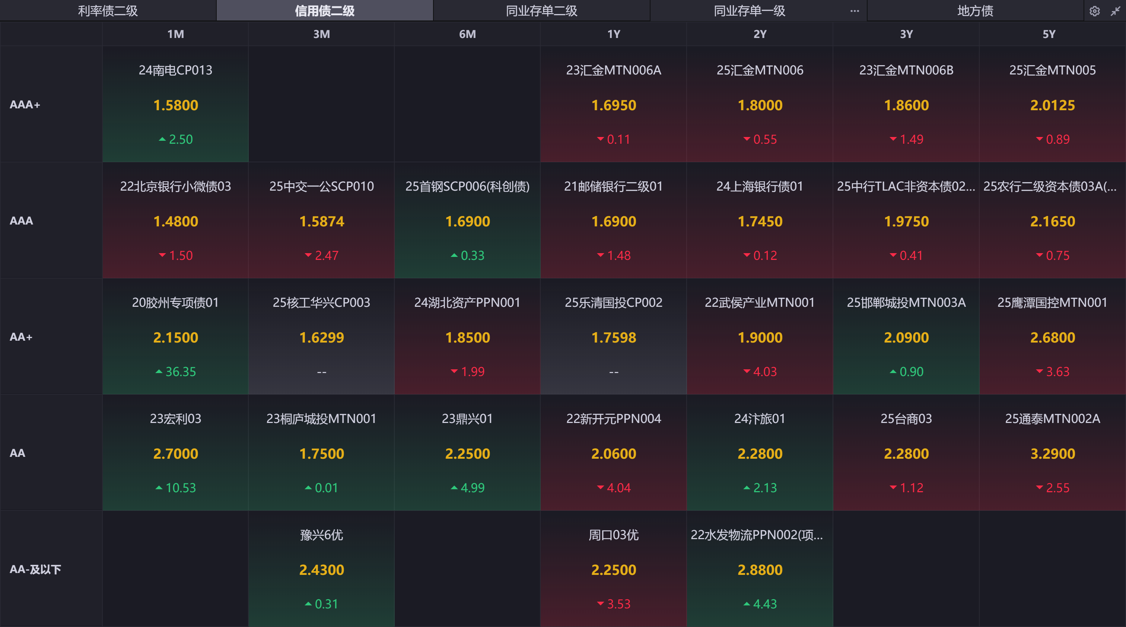The image size is (1126, 627).
Task: Switch to the 利率债二级 tab
Action: coord(108,11)
